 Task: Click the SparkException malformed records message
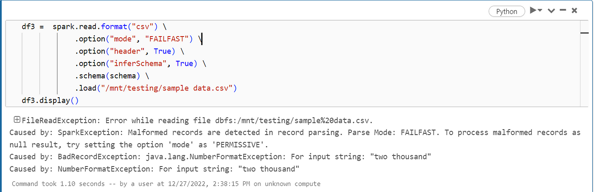click(x=295, y=138)
